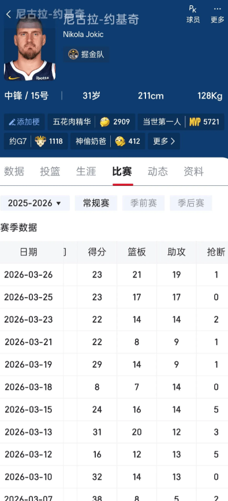Tap the 神偷奶爸 tag emoji
The height and width of the screenshot is (501, 228).
coord(120,141)
